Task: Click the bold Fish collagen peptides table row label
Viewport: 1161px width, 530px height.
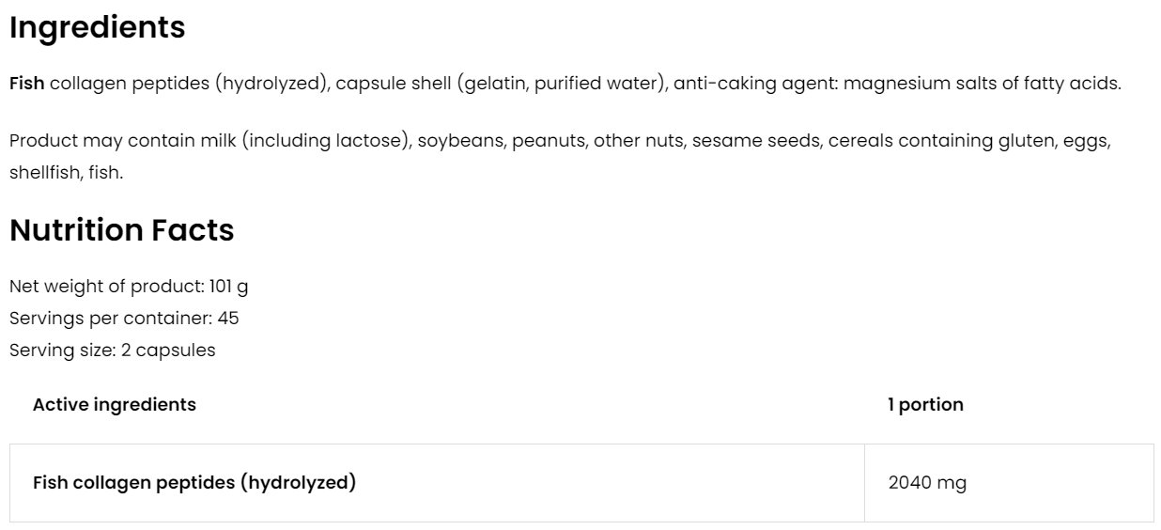Action: pyautogui.click(x=194, y=484)
